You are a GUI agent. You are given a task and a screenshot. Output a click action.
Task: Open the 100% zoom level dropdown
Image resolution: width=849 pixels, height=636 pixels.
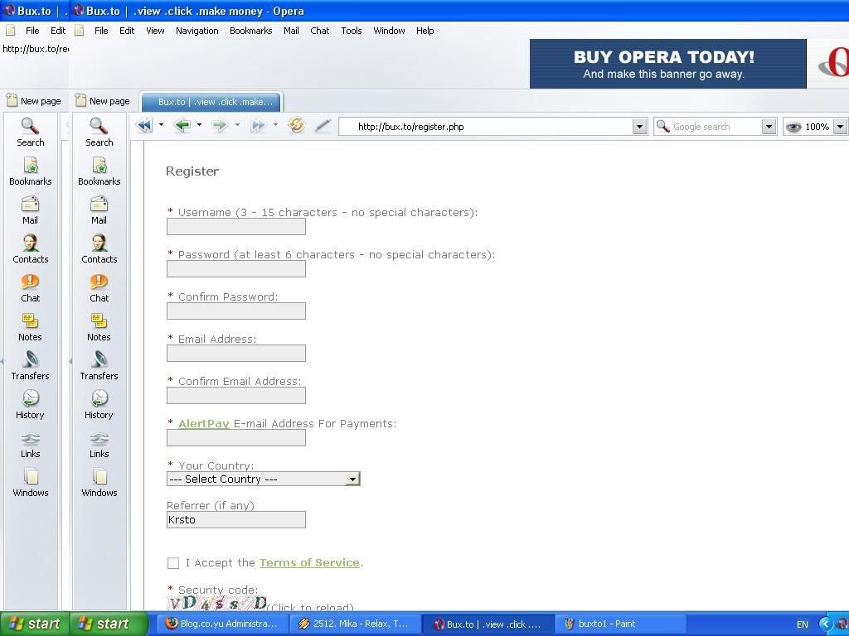pyautogui.click(x=840, y=127)
